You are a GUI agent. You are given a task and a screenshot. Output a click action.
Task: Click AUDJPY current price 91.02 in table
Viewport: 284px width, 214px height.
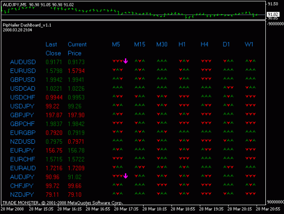[75, 177]
